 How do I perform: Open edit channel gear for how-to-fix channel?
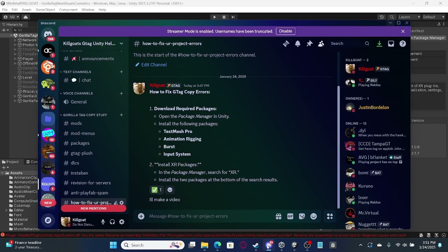121,203
